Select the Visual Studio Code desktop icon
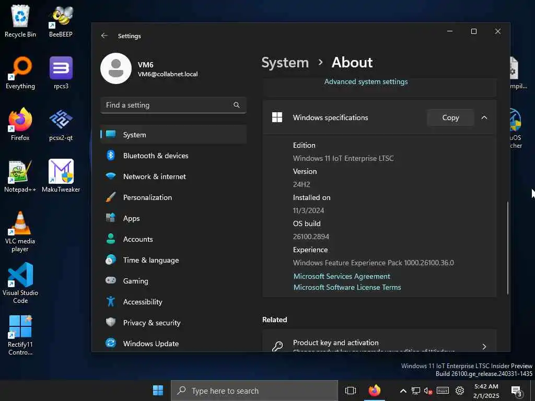The image size is (535, 401). point(20,283)
